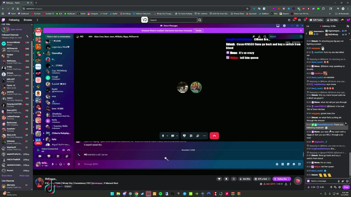The height and width of the screenshot is (197, 351).
Task: Toggle stream notifications bell
Action: 226,179
